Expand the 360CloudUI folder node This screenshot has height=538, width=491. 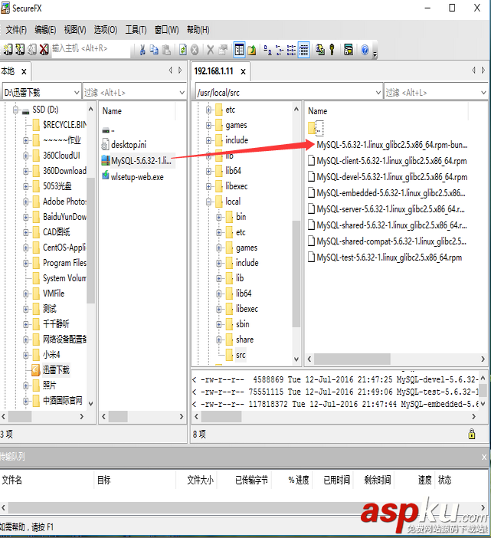26,156
